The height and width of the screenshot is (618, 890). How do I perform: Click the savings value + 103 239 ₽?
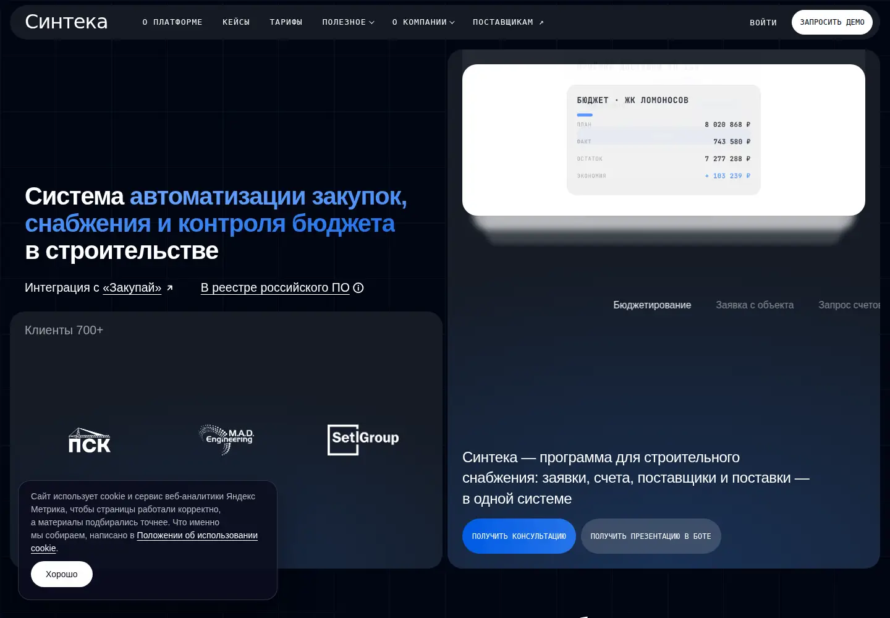point(727,176)
